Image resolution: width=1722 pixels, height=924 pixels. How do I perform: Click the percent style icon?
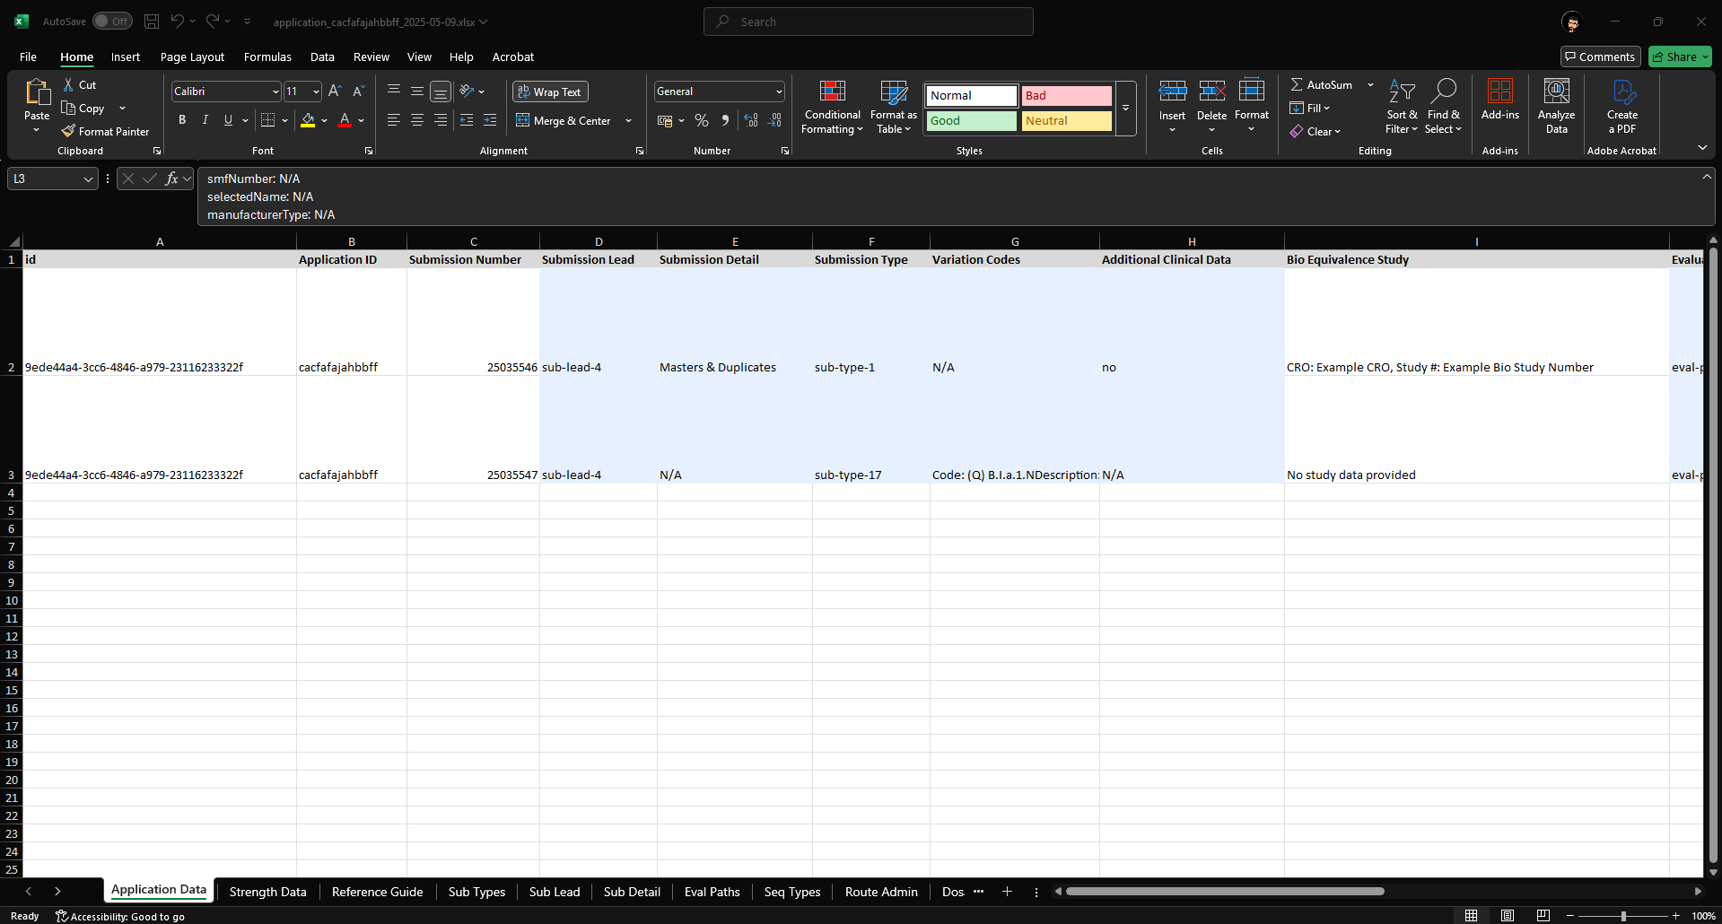point(702,120)
